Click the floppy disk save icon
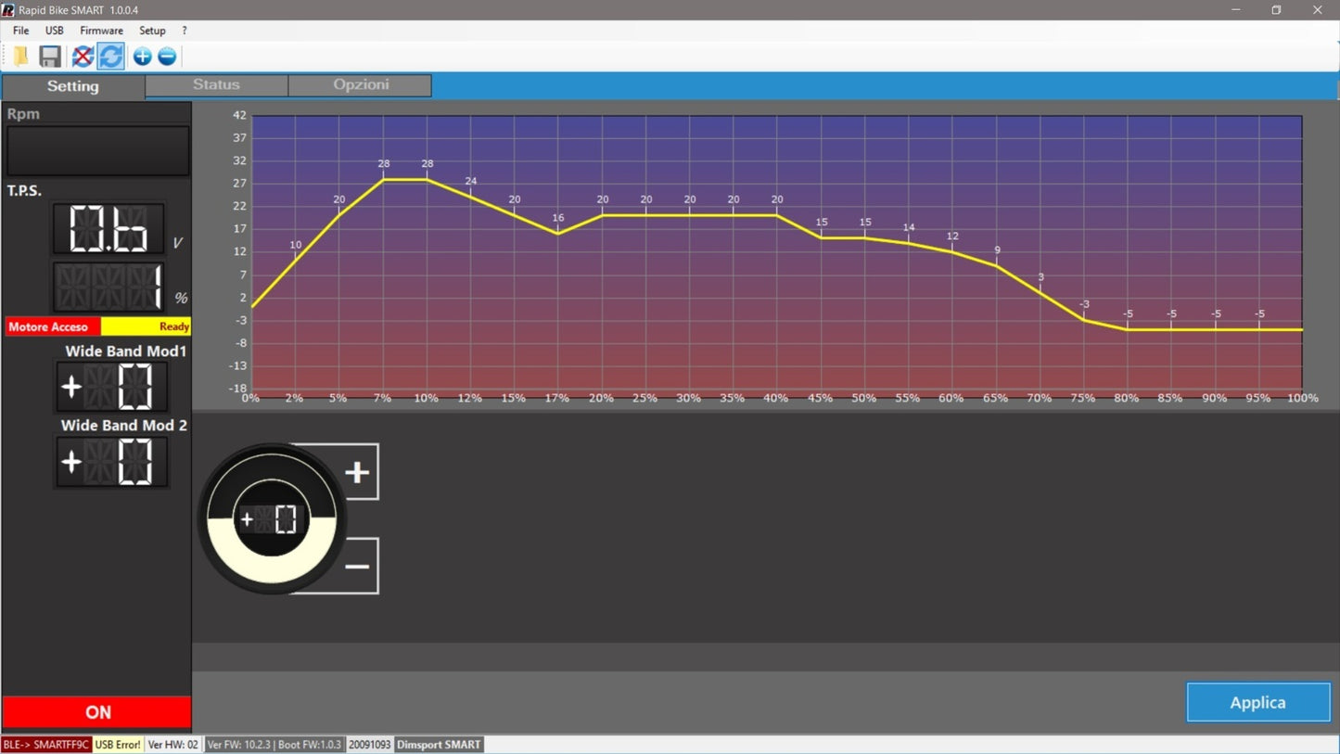Screen dimensions: 1340x754 50,57
